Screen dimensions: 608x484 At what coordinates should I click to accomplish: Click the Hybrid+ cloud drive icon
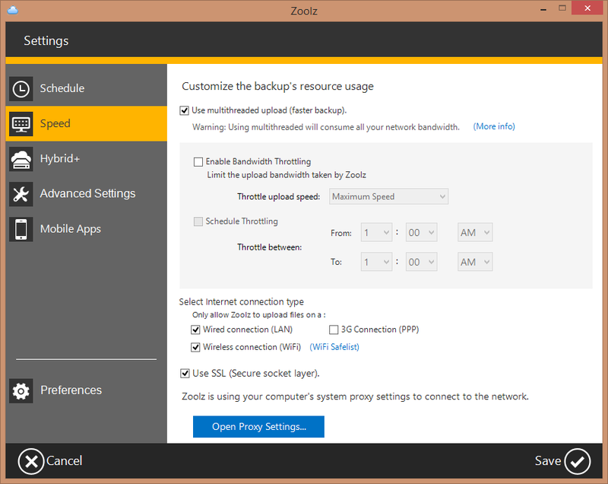tap(21, 159)
